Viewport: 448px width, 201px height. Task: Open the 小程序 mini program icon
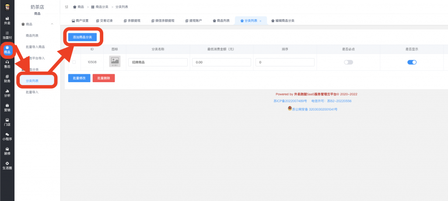[x=7, y=136]
